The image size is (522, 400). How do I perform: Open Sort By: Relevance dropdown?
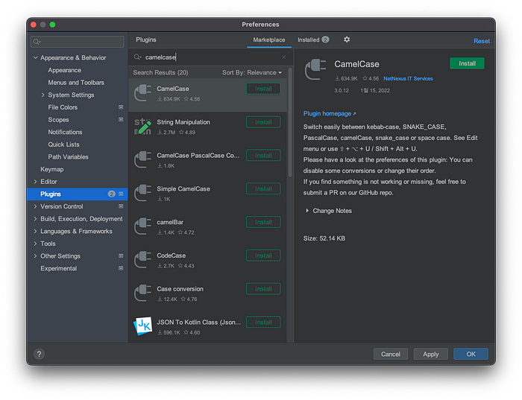(x=252, y=72)
